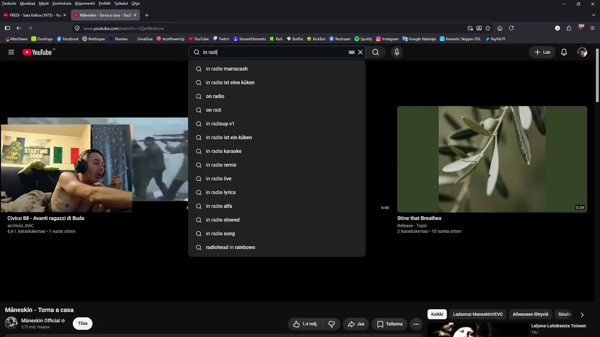Open the Stine that Breathes video thumbnail
Screen dimensions: 600x337
coord(492,159)
